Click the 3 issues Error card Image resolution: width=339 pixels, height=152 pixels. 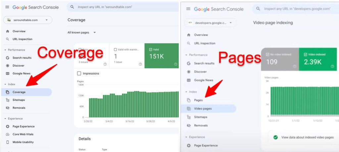click(x=91, y=56)
